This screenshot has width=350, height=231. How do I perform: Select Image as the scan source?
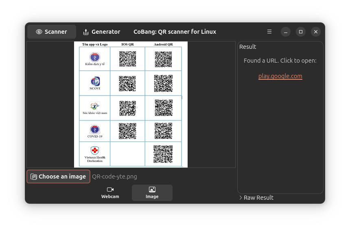click(152, 193)
